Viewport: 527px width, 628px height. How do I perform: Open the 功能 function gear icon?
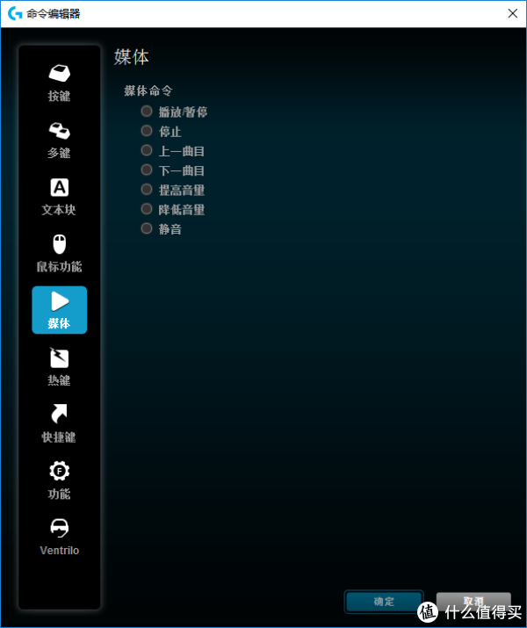(x=59, y=471)
